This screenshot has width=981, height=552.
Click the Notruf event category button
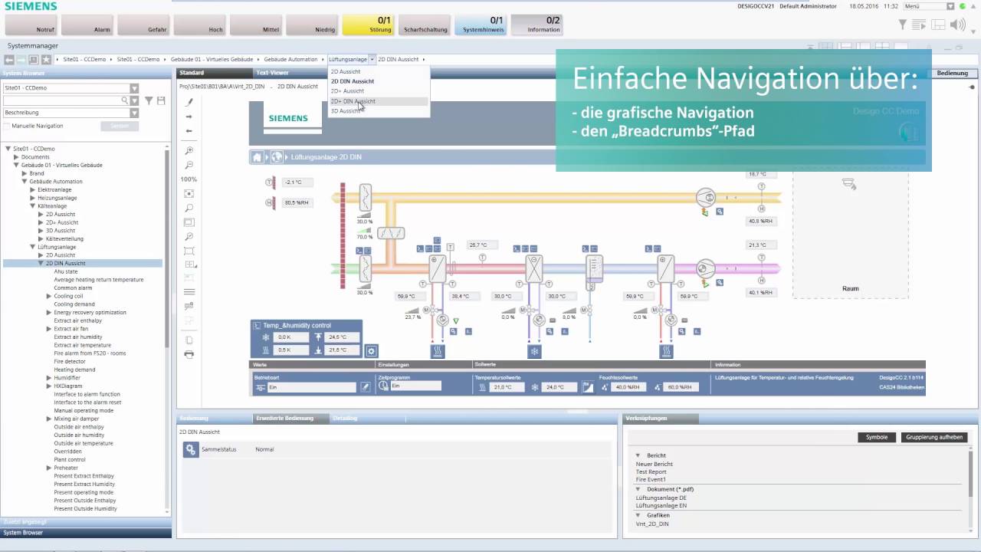[31, 25]
